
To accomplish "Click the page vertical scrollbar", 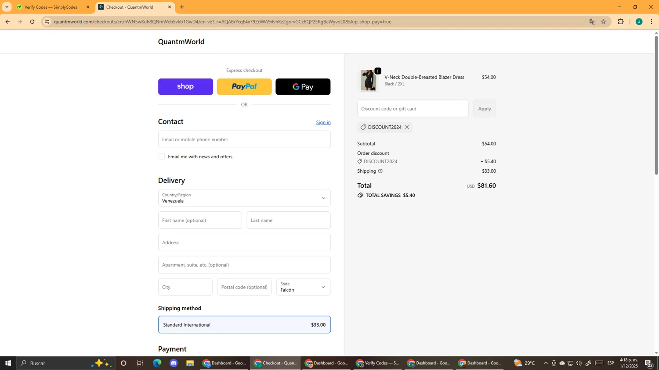I will click(656, 105).
